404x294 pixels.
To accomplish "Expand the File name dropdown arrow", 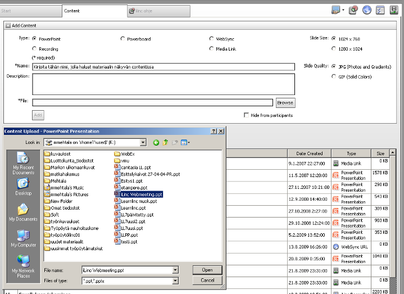I will pos(175,270).
